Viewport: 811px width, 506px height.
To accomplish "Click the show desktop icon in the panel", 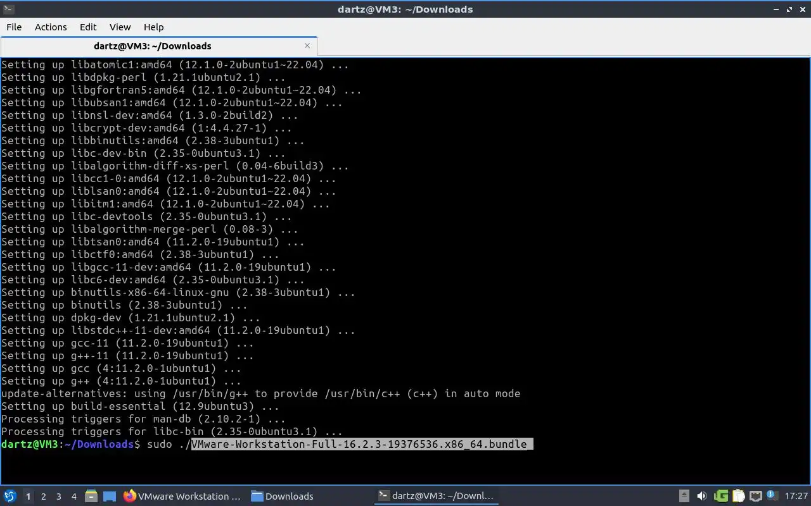I will click(x=110, y=496).
